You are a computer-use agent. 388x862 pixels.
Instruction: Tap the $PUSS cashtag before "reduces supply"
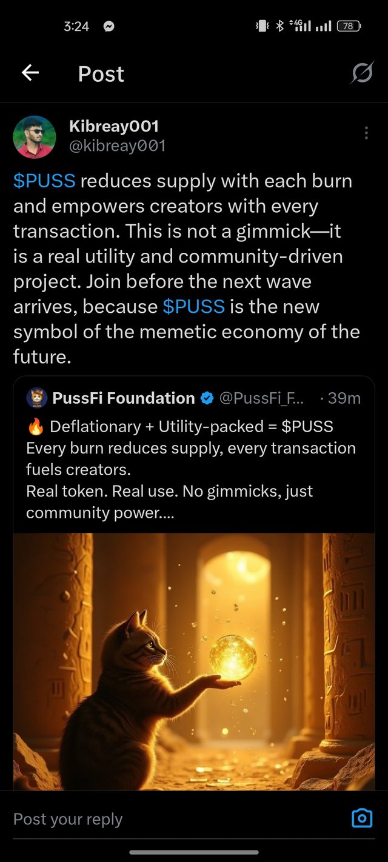point(44,181)
